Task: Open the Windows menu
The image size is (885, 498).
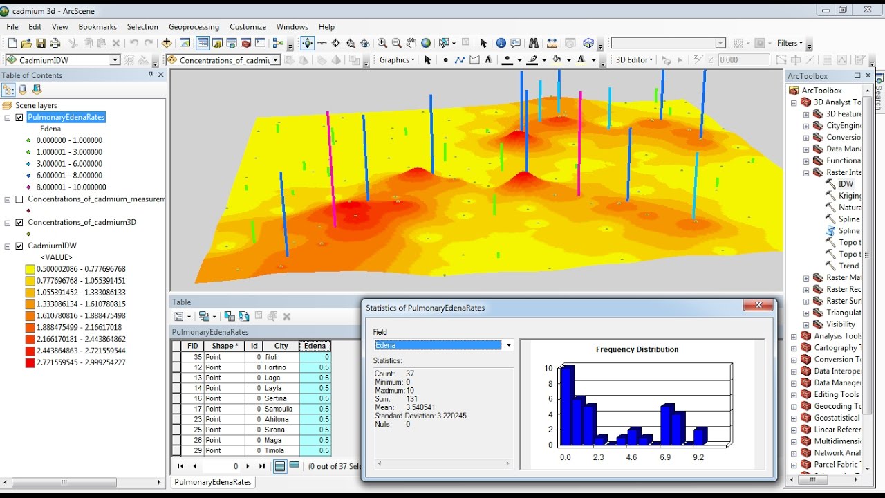Action: (292, 27)
